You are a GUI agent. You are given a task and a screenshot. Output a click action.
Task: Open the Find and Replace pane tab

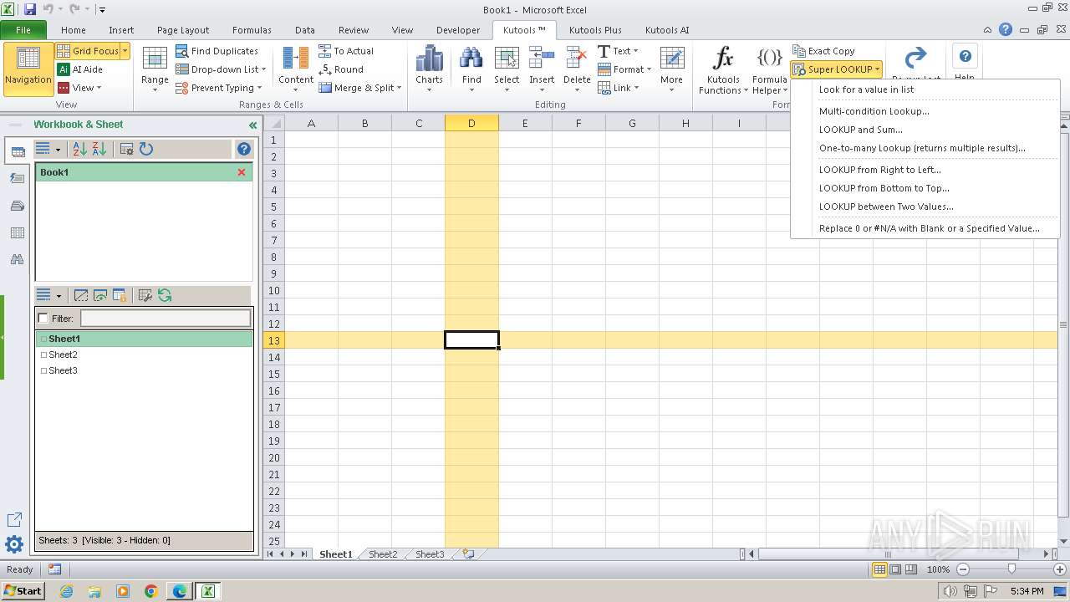(17, 260)
